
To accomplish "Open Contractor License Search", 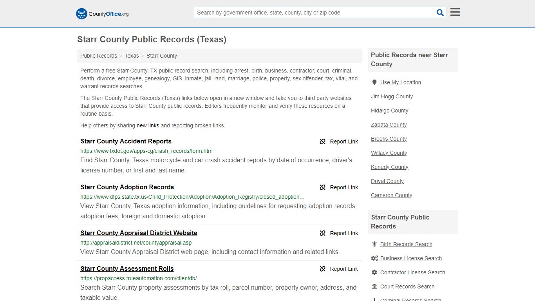I will pyautogui.click(x=413, y=272).
